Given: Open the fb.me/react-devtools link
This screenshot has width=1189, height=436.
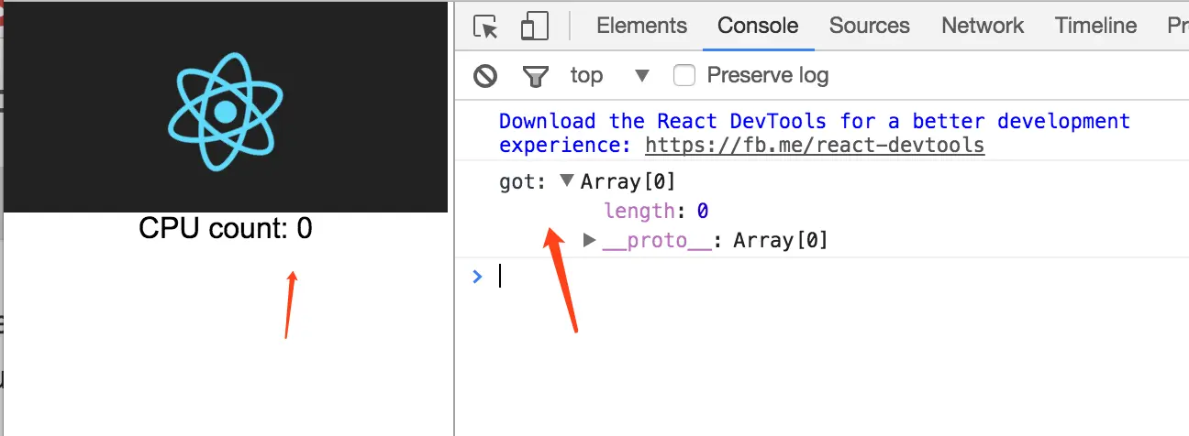Looking at the screenshot, I should point(815,145).
